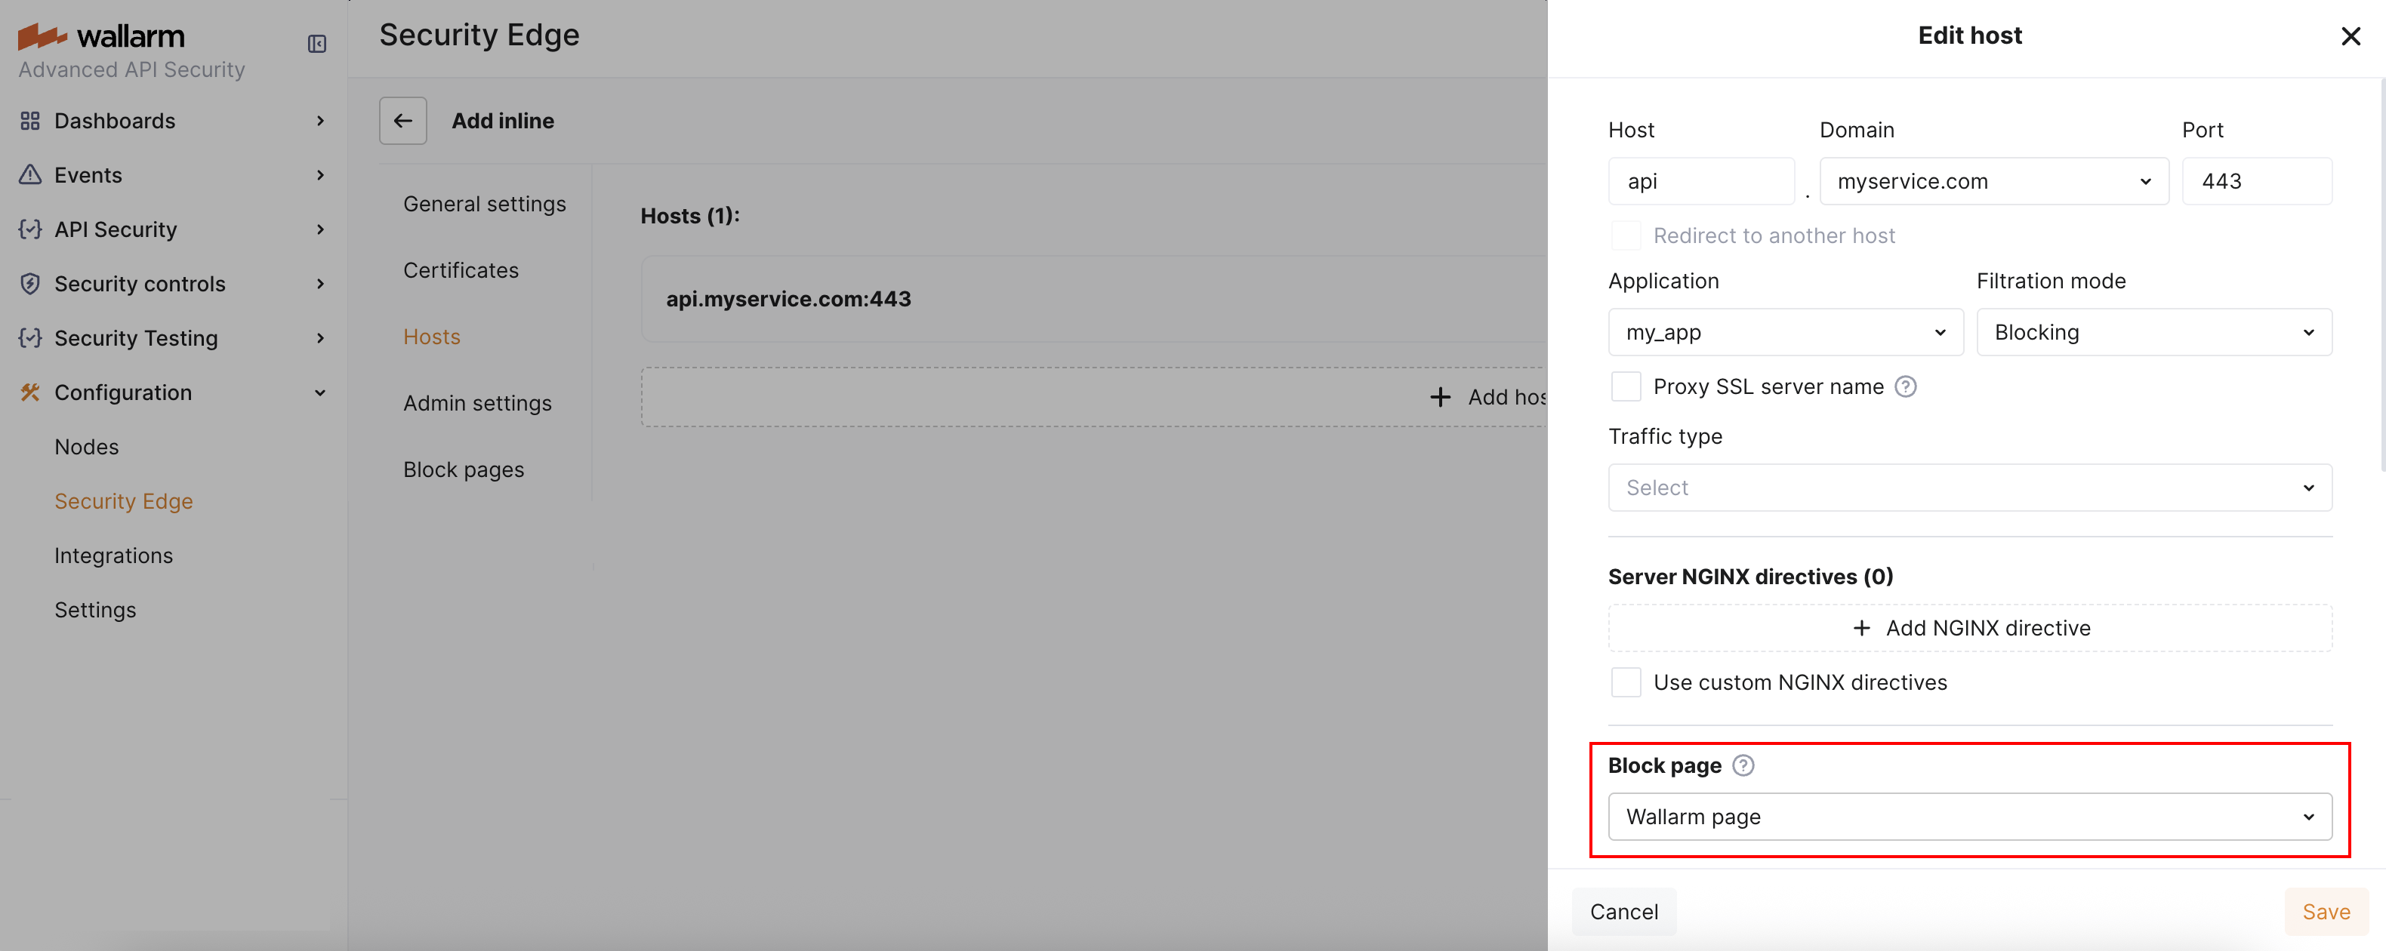The height and width of the screenshot is (951, 2386).
Task: Open the Traffic type selector
Action: click(1969, 487)
